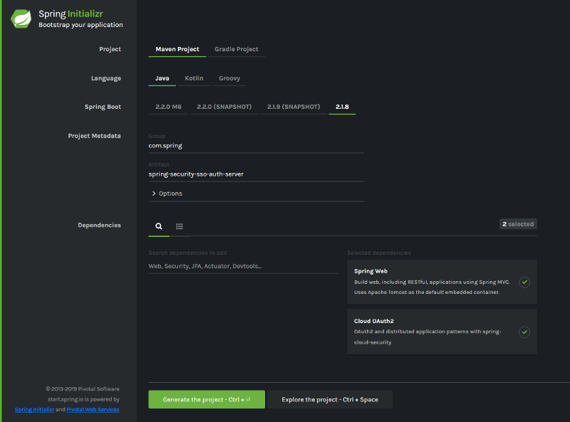570x422 pixels.
Task: Select Maven Project tab
Action: [x=177, y=49]
